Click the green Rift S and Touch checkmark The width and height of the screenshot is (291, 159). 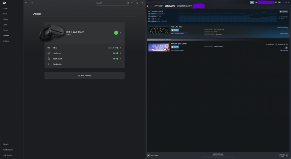[x=116, y=33]
